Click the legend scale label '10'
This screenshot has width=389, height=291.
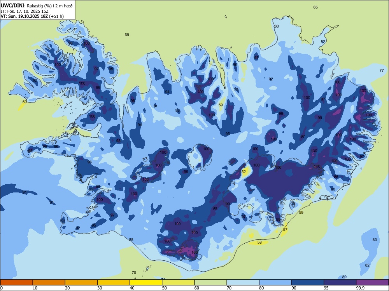coord(35,288)
